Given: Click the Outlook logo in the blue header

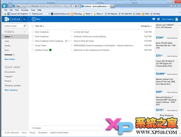Looking at the screenshot, I should tap(13, 19).
